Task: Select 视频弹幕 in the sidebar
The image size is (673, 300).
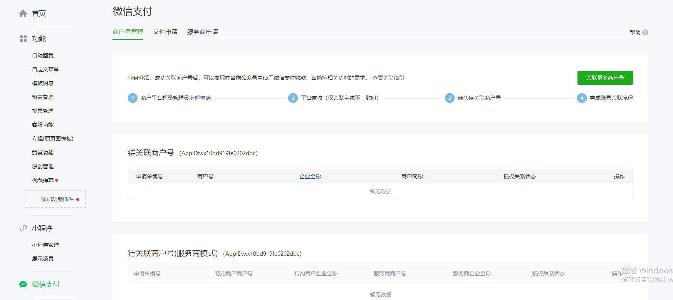Action: click(43, 180)
